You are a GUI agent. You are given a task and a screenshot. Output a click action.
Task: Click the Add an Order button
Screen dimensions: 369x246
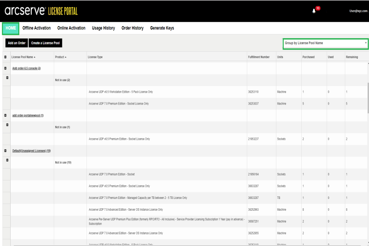pos(16,43)
